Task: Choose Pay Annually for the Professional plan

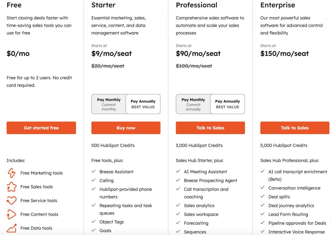Action: [228, 104]
